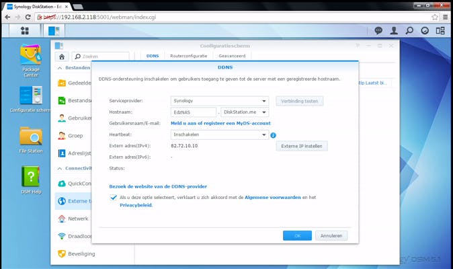Open the DiskStation.me domain dropdown

pos(245,112)
